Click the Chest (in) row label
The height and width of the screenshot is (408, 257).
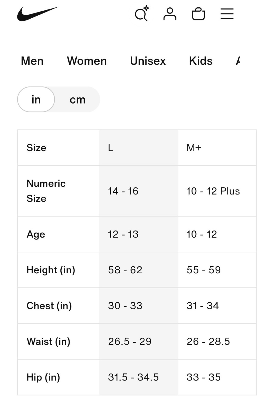49,306
